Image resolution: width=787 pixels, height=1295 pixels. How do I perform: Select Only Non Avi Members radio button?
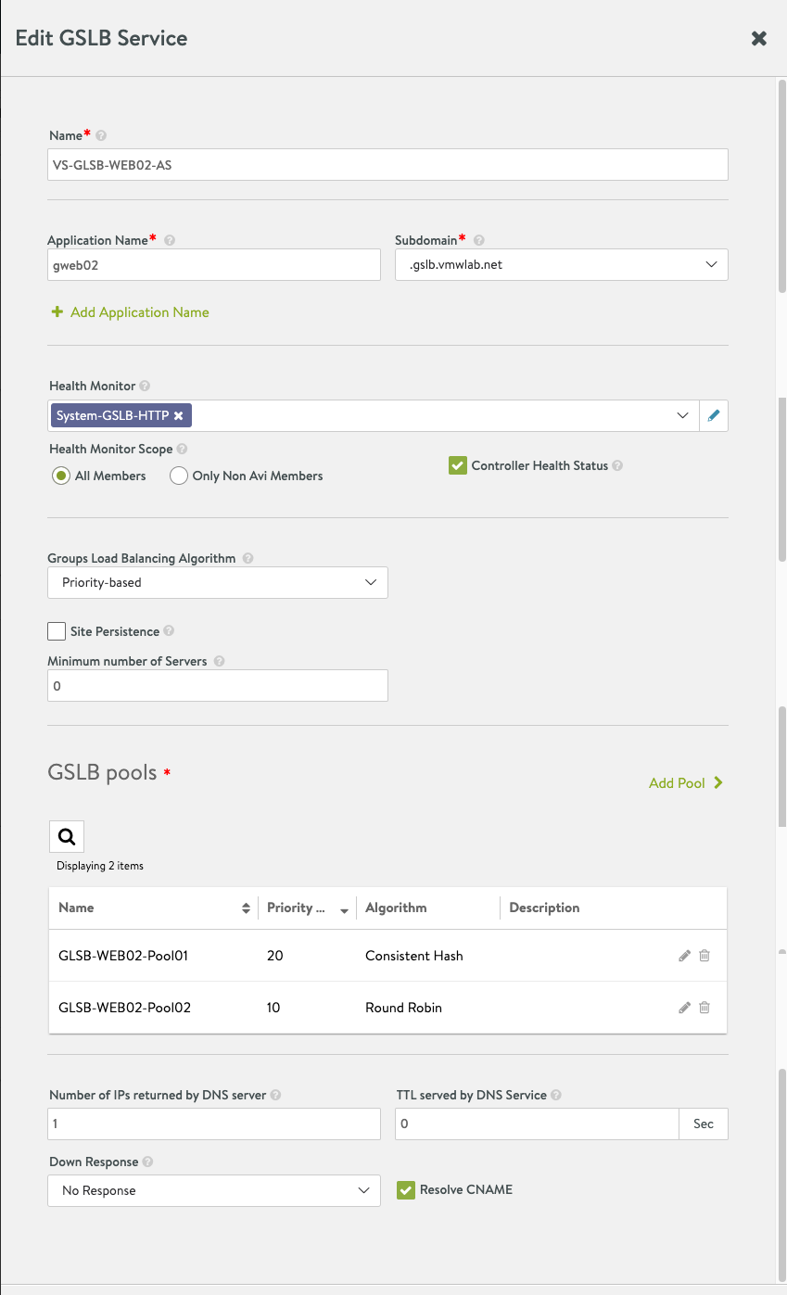click(179, 476)
